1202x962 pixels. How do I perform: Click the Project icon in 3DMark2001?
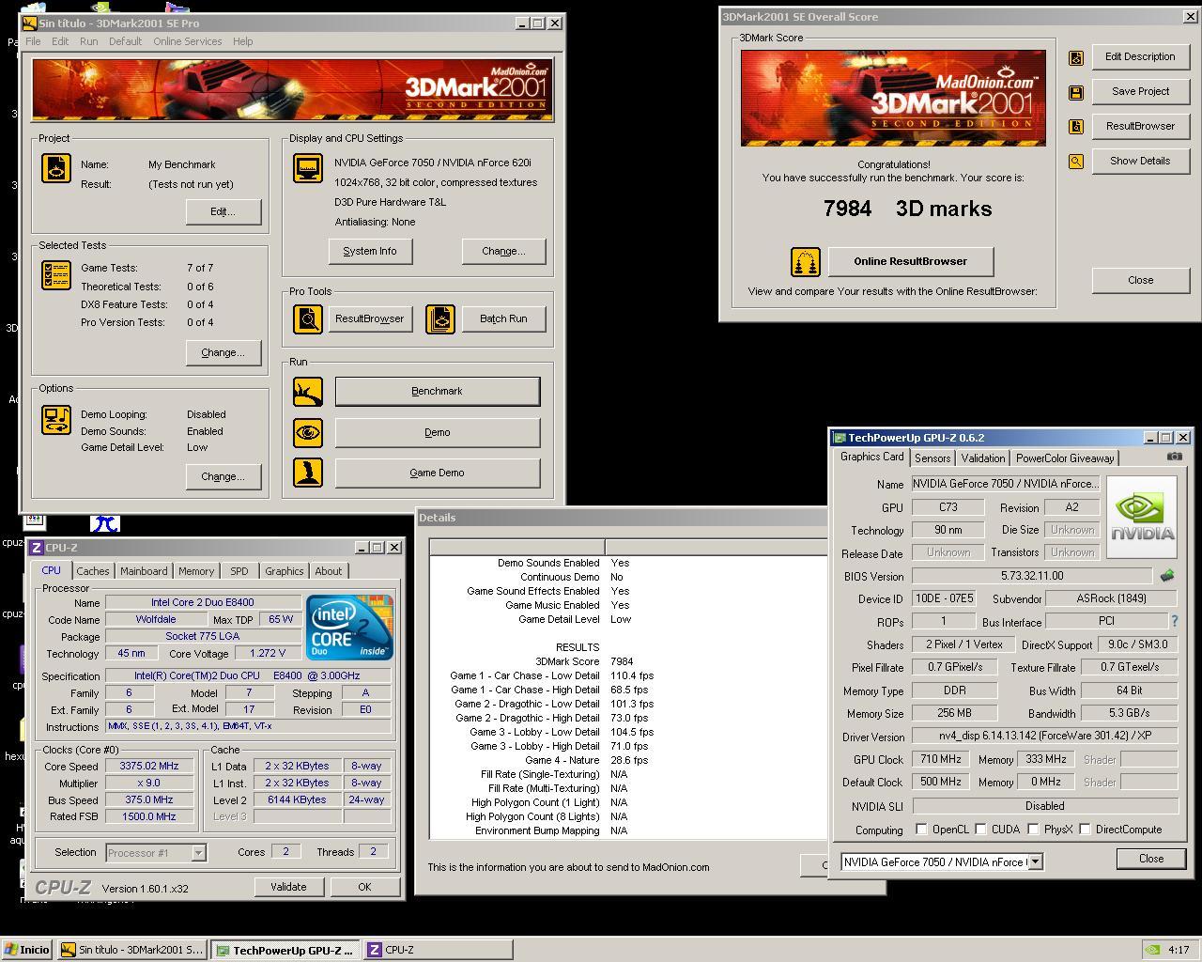point(56,168)
